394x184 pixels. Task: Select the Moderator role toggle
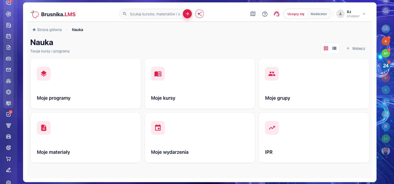point(319,14)
